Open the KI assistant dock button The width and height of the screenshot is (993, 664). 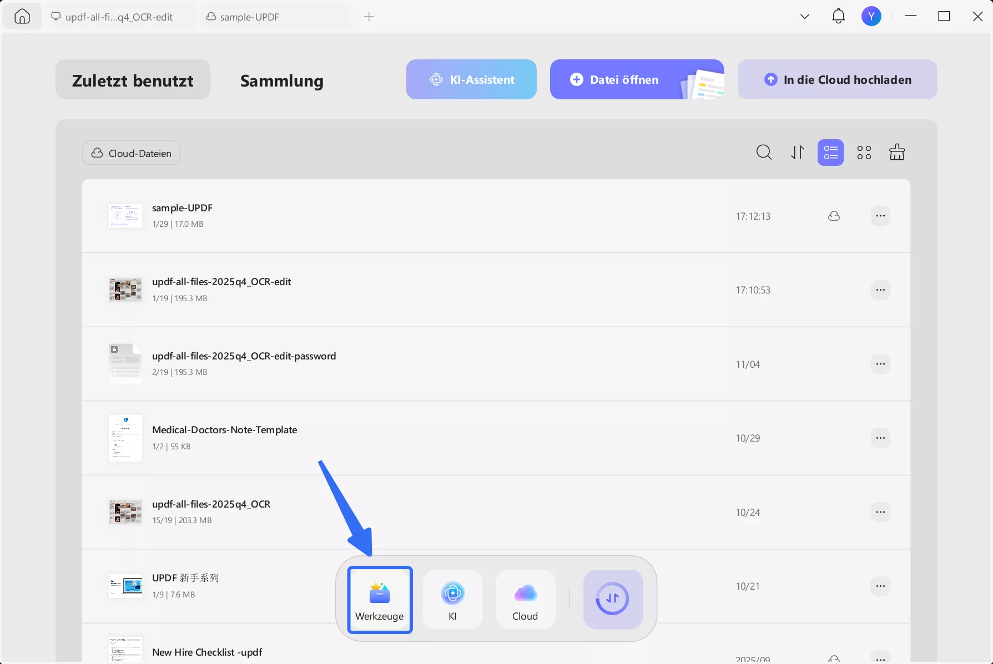[452, 600]
